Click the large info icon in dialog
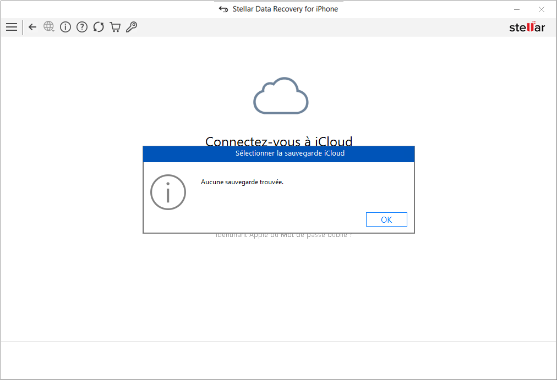 click(x=168, y=192)
